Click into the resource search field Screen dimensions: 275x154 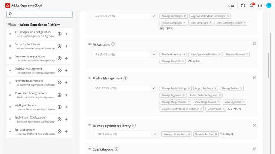tap(39, 14)
